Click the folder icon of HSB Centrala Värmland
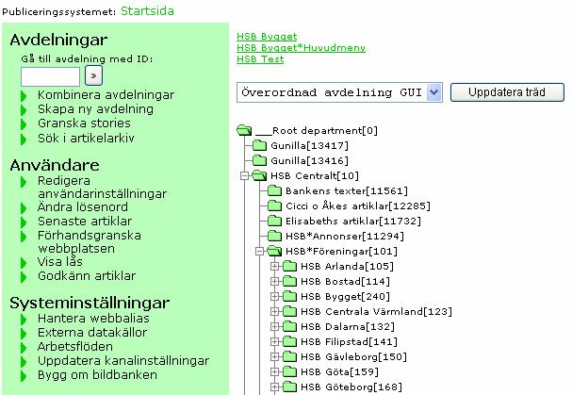This screenshot has height=395, width=572. 289,311
